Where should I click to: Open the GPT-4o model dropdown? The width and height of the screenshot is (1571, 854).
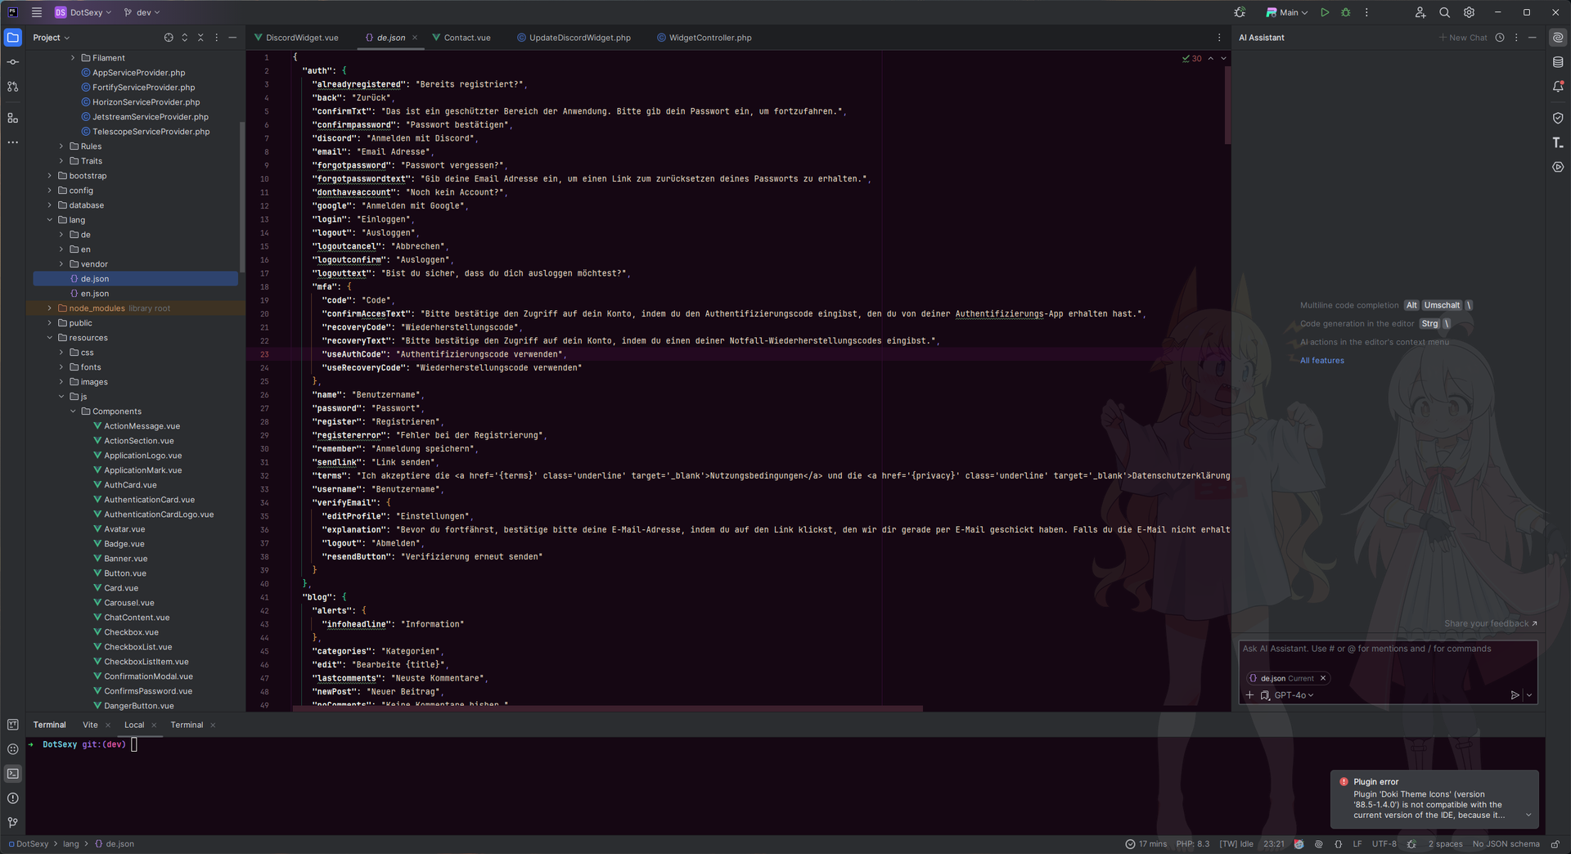(1294, 695)
